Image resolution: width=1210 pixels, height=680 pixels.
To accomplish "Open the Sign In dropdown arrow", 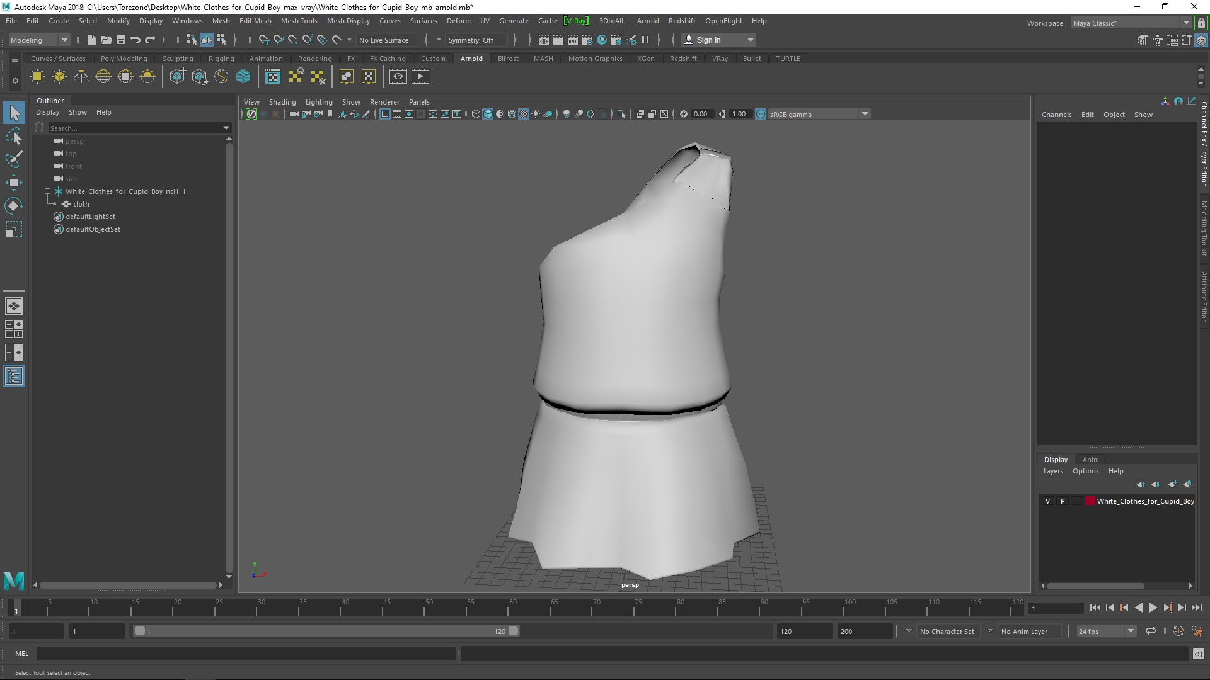I will 751,40.
